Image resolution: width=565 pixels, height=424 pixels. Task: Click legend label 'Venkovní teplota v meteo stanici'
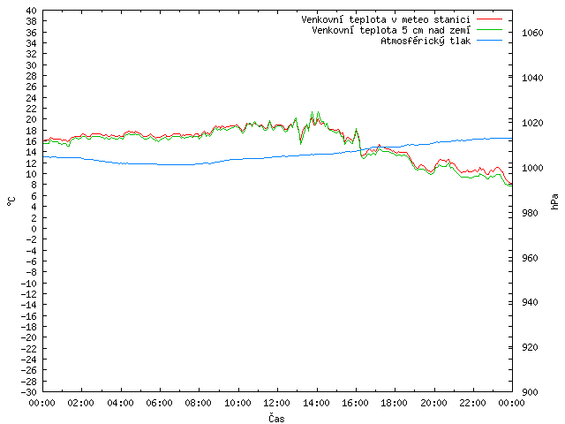386,19
